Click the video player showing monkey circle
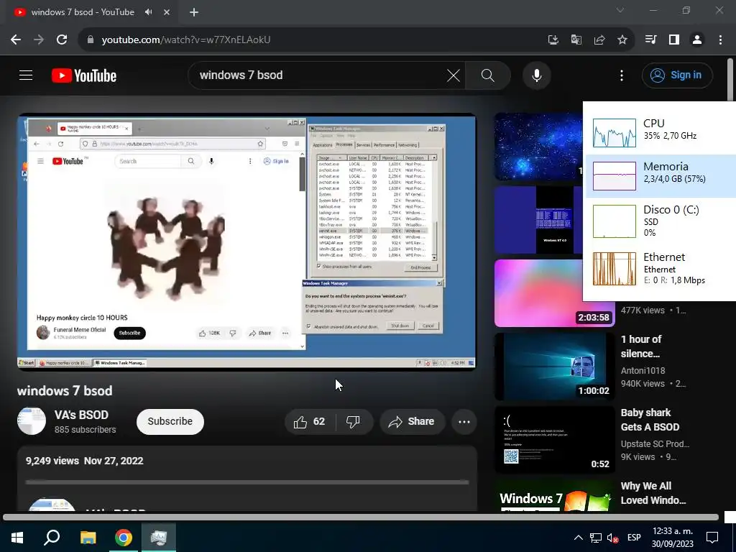Screen dimensions: 736x552 pyautogui.click(x=247, y=241)
